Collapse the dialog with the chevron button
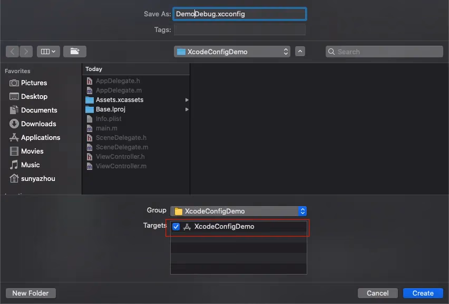 [300, 52]
